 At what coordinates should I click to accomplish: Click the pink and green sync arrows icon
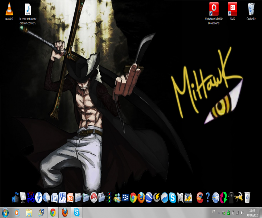[x=224, y=198]
